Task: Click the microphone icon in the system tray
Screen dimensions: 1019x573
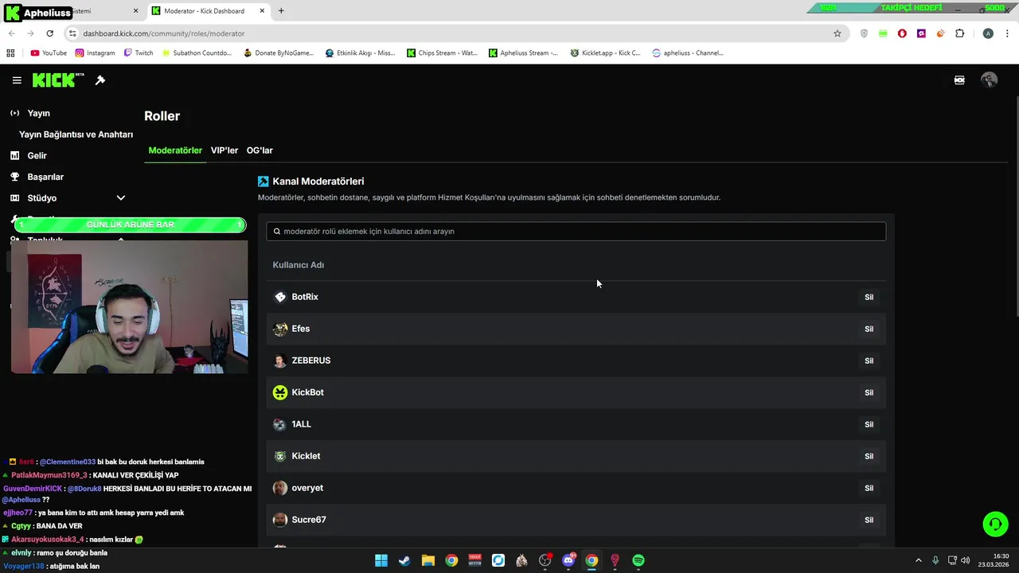Action: pos(935,560)
